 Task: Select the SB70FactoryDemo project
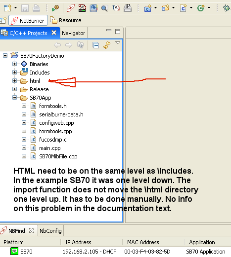42,56
